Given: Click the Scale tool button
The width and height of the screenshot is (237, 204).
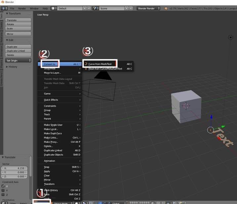Looking at the screenshot, I should coord(18,28).
